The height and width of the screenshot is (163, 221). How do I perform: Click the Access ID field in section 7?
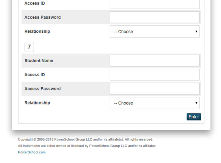[x=154, y=75]
